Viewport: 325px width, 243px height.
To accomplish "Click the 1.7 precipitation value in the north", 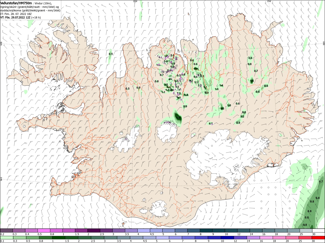I will [196, 69].
